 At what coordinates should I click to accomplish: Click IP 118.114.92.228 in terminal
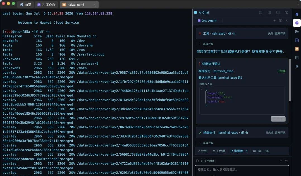(98, 14)
